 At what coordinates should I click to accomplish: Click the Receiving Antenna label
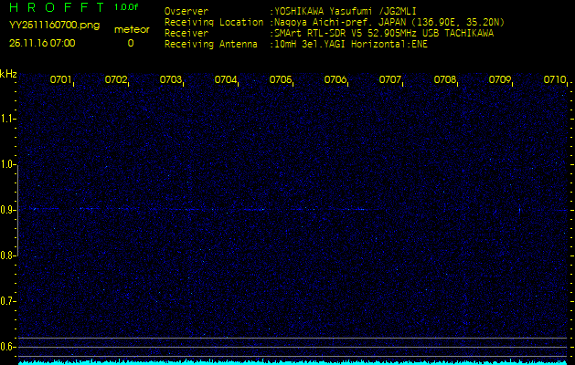pos(211,45)
